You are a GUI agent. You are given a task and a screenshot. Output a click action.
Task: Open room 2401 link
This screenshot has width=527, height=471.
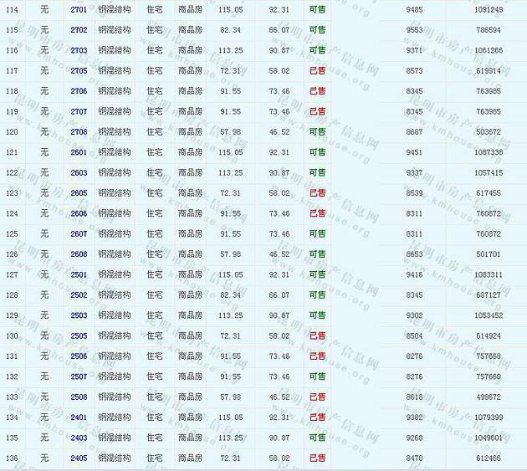tap(79, 417)
